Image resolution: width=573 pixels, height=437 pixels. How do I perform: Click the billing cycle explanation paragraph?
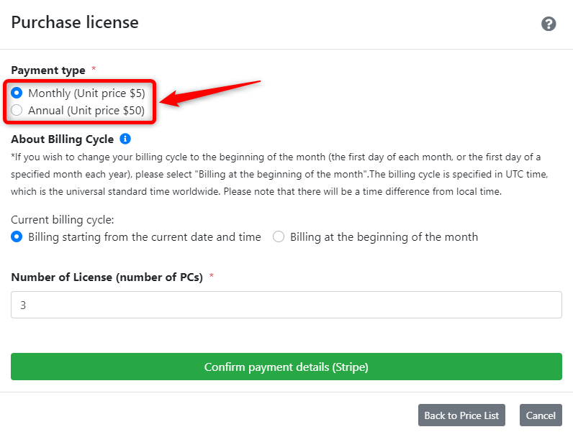pyautogui.click(x=279, y=175)
